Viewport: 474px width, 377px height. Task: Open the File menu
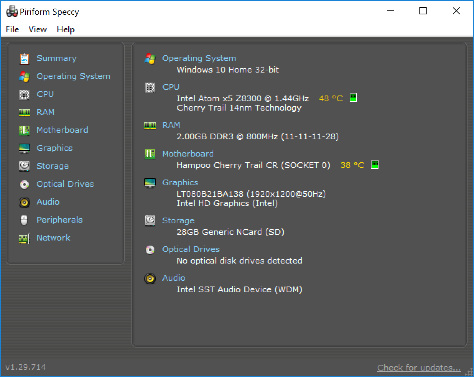point(12,29)
